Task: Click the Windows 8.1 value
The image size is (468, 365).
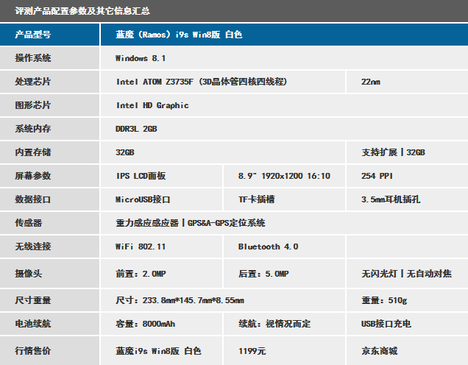Action: [141, 58]
